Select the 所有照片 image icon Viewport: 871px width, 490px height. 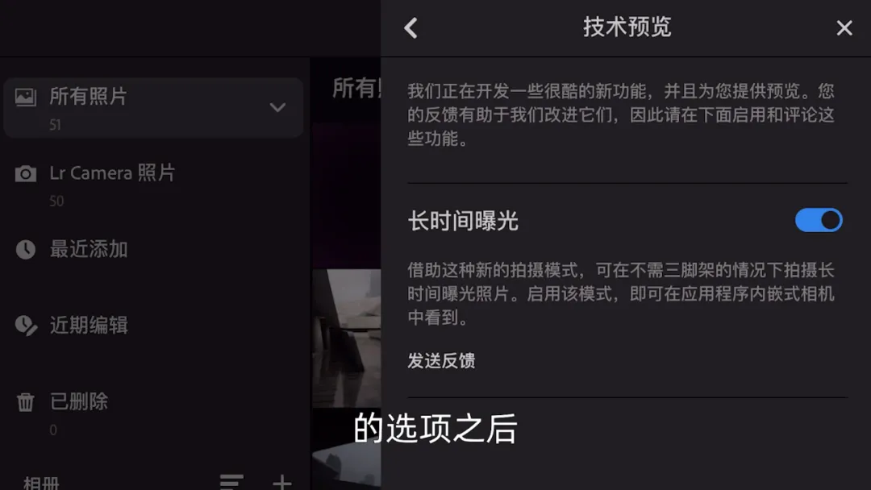[26, 97]
